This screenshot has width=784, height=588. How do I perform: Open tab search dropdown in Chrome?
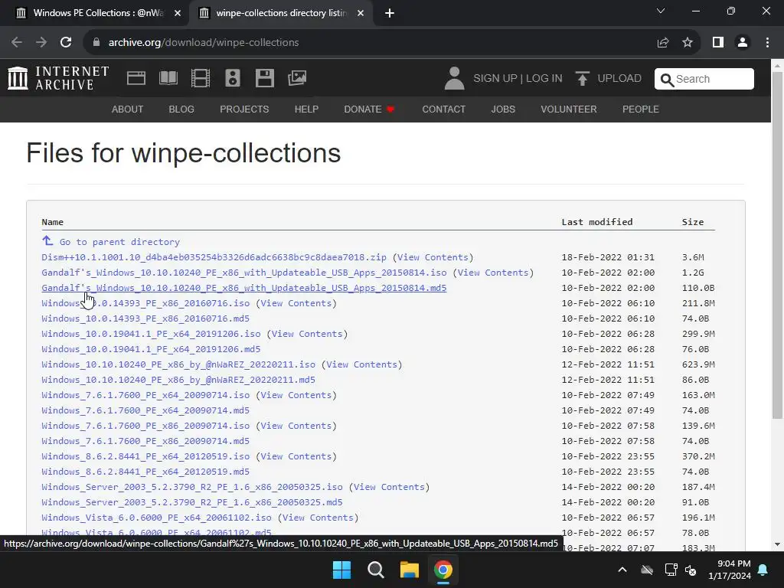[x=661, y=11]
